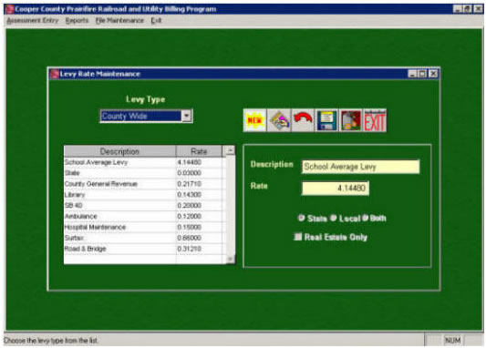The height and width of the screenshot is (348, 486).
Task: Open the Assessment Entry menu
Action: pos(33,20)
